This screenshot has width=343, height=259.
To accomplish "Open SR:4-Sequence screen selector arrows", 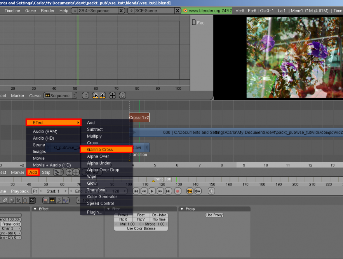I will 75,10.
